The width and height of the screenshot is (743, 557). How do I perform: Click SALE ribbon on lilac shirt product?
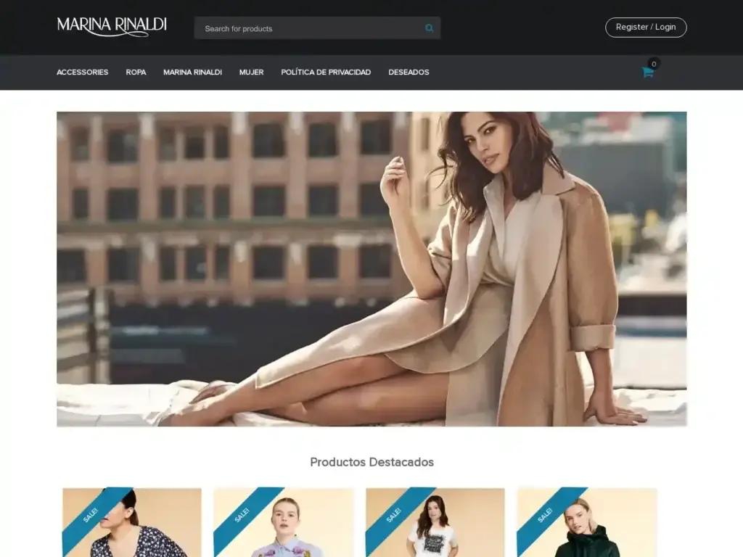pyautogui.click(x=243, y=515)
